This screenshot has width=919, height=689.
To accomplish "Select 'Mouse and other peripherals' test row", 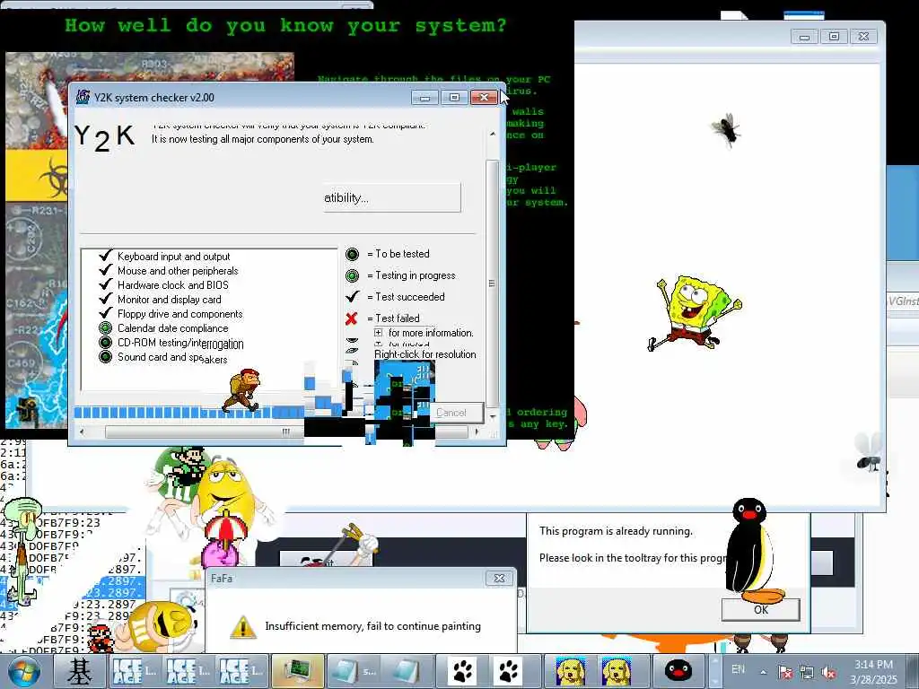I will (170, 271).
